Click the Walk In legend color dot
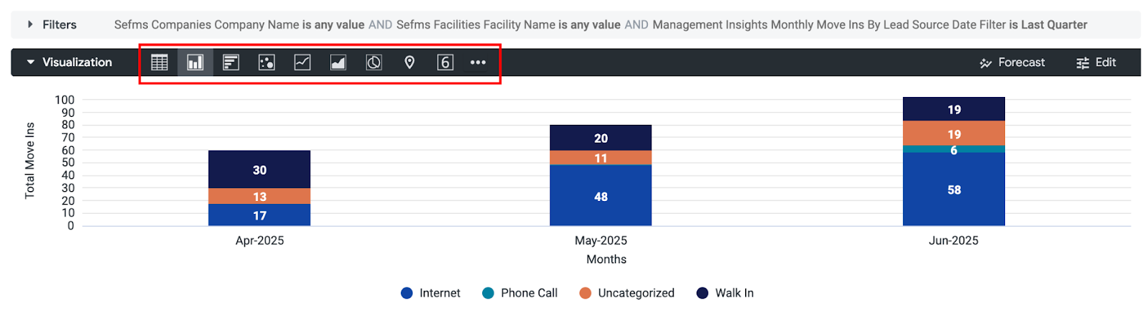 pyautogui.click(x=702, y=293)
